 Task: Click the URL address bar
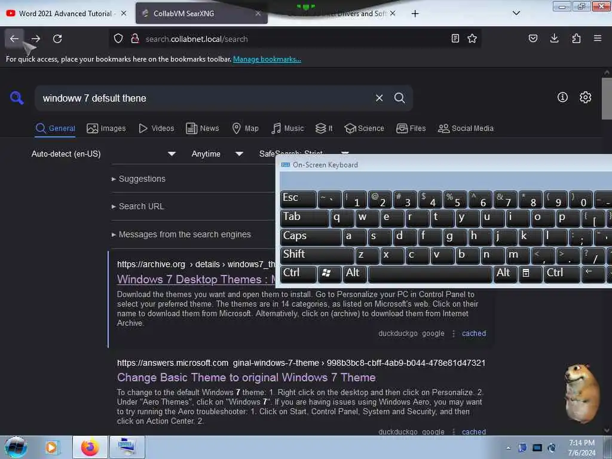click(295, 39)
